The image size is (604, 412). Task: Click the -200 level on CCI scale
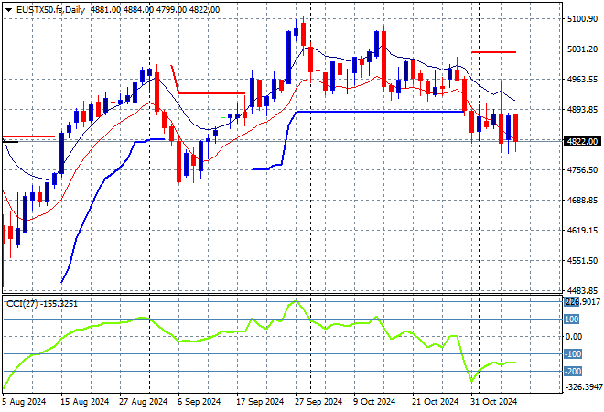573,371
